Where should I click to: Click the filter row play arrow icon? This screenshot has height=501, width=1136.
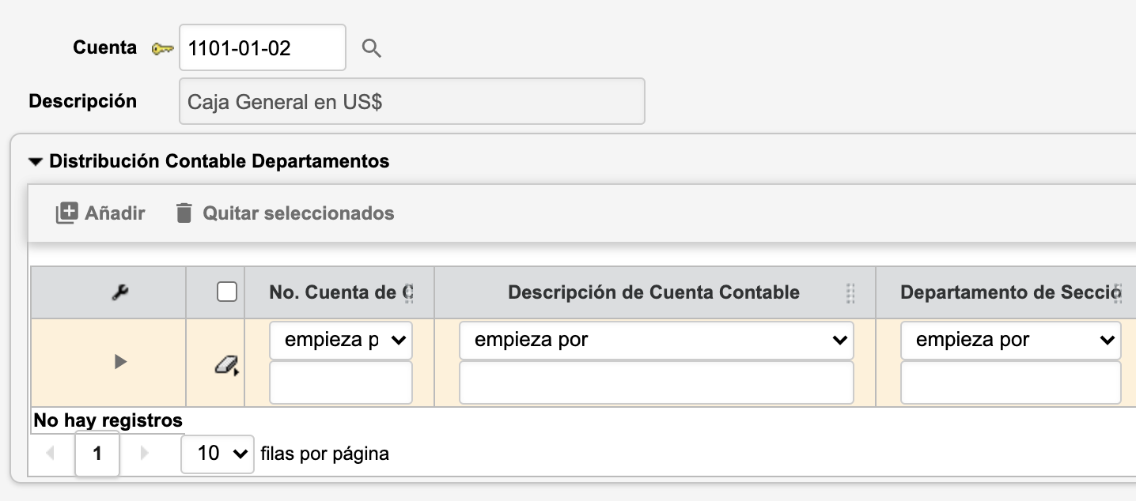coord(120,362)
